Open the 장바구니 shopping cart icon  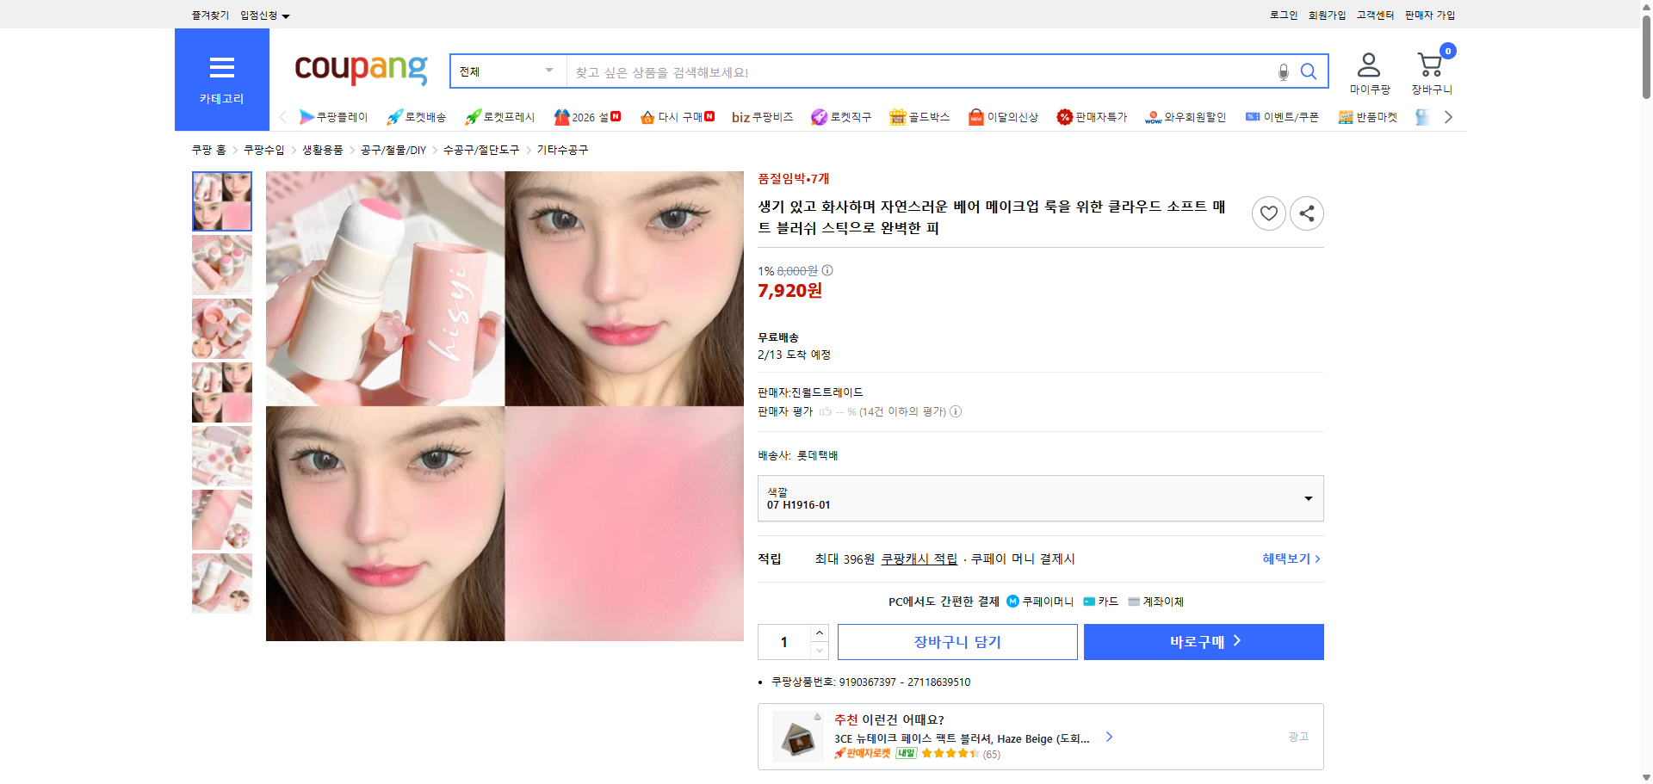click(x=1431, y=65)
